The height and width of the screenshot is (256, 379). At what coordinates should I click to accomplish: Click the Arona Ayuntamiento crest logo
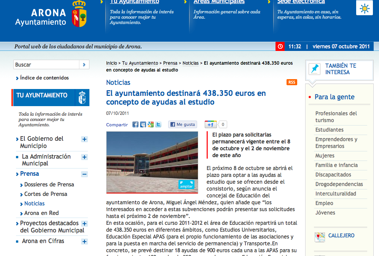pyautogui.click(x=79, y=14)
